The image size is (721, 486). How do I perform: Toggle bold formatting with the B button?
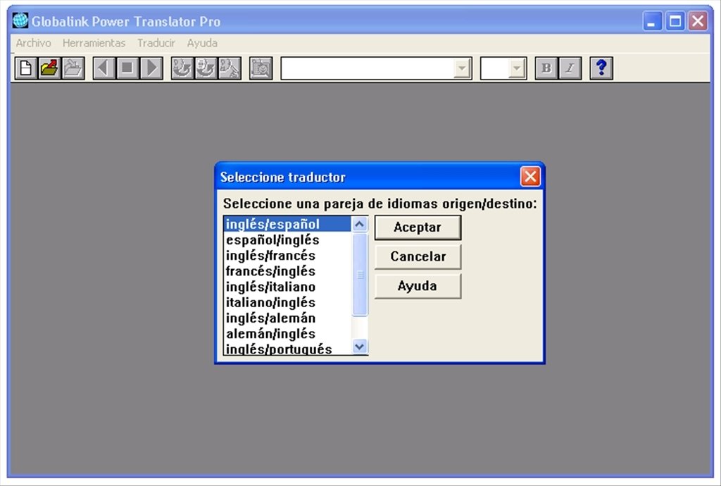(546, 68)
